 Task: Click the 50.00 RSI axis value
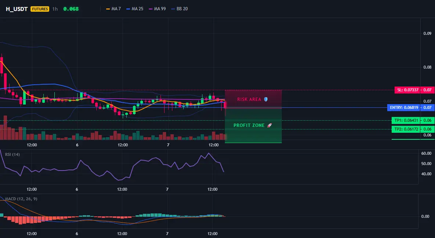[426, 164]
